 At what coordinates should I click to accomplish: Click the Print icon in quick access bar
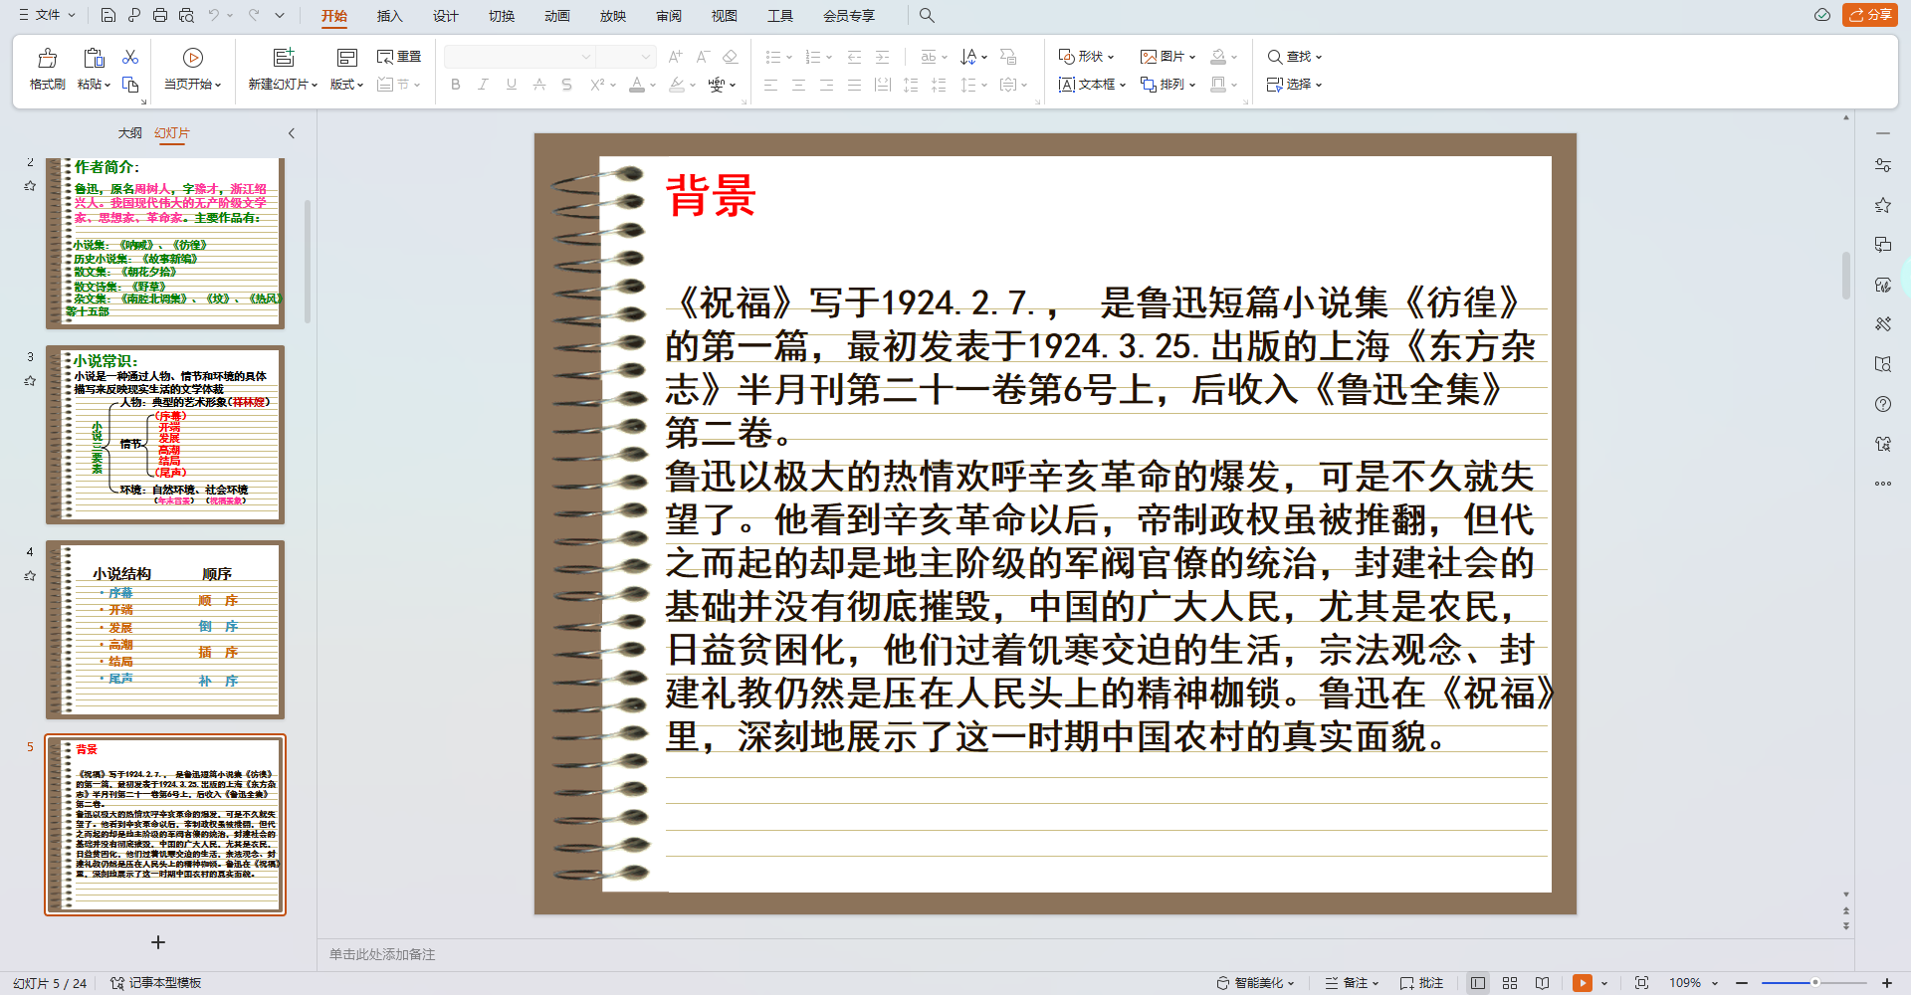click(160, 15)
